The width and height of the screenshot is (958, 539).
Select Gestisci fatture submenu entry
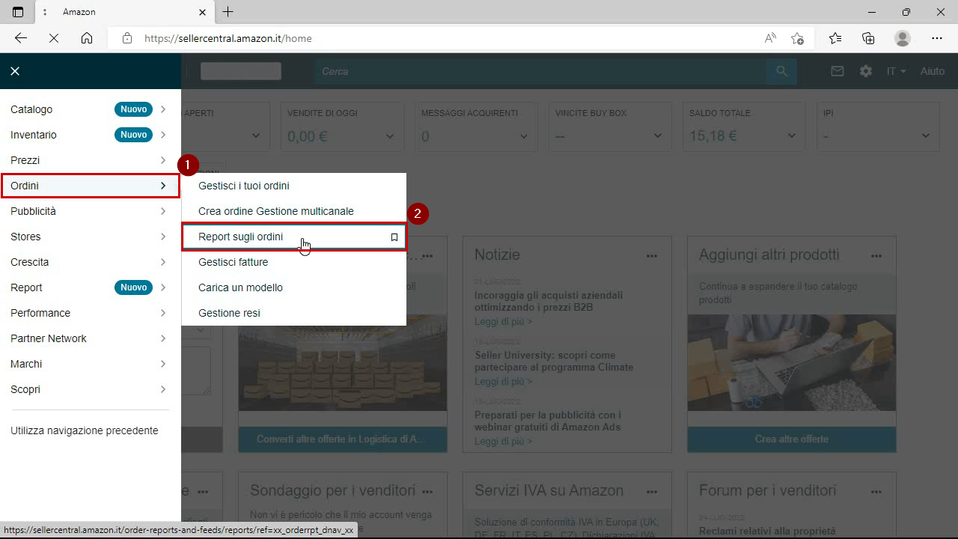tap(234, 262)
